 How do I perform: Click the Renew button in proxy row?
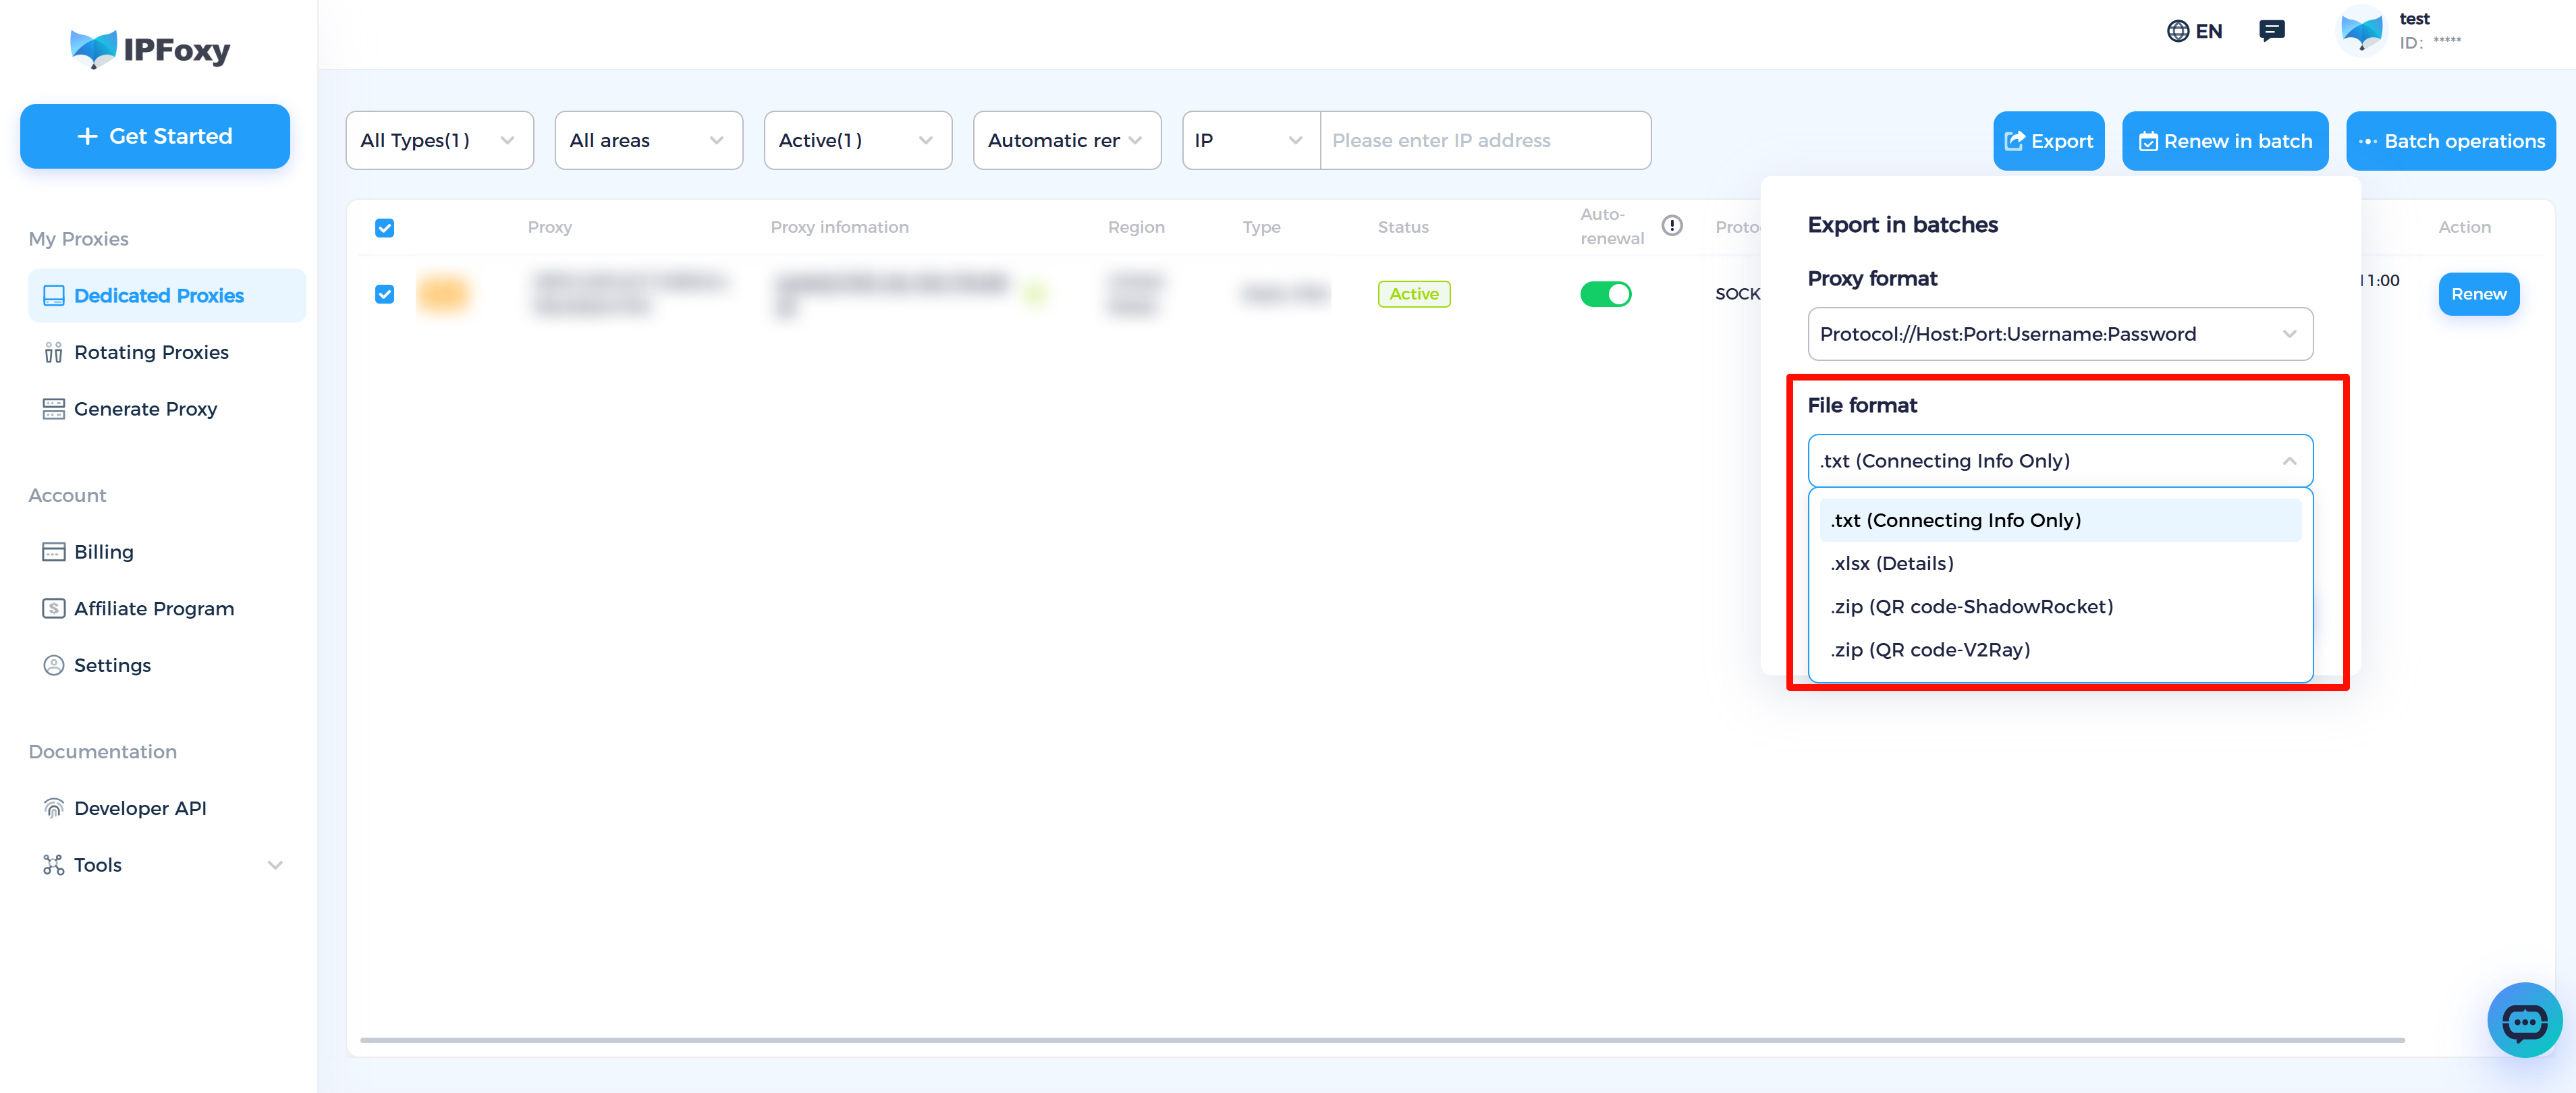(2478, 294)
